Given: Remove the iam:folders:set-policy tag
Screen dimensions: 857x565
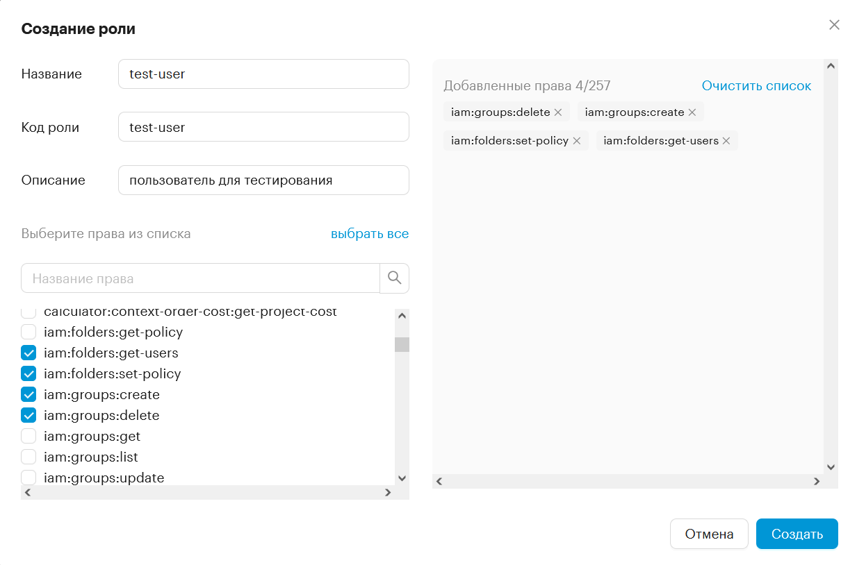Looking at the screenshot, I should (577, 141).
